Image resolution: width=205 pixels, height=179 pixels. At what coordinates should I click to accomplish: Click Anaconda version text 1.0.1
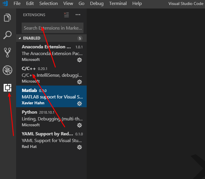pyautogui.click(x=79, y=47)
